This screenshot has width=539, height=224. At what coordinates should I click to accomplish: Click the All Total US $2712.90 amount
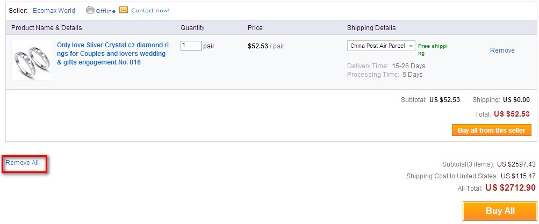510,187
